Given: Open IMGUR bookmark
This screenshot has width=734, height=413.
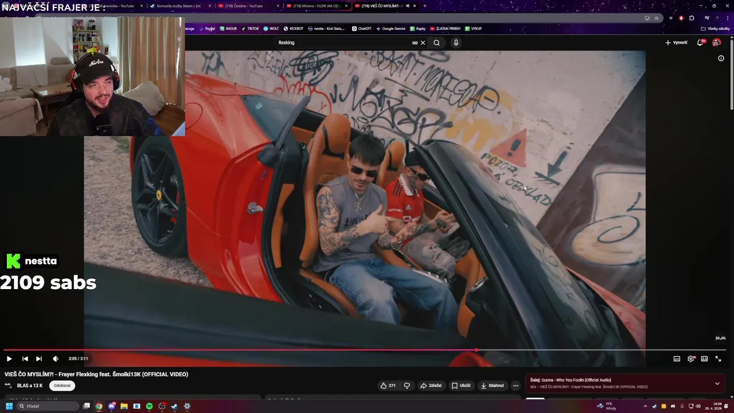Looking at the screenshot, I should (228, 29).
